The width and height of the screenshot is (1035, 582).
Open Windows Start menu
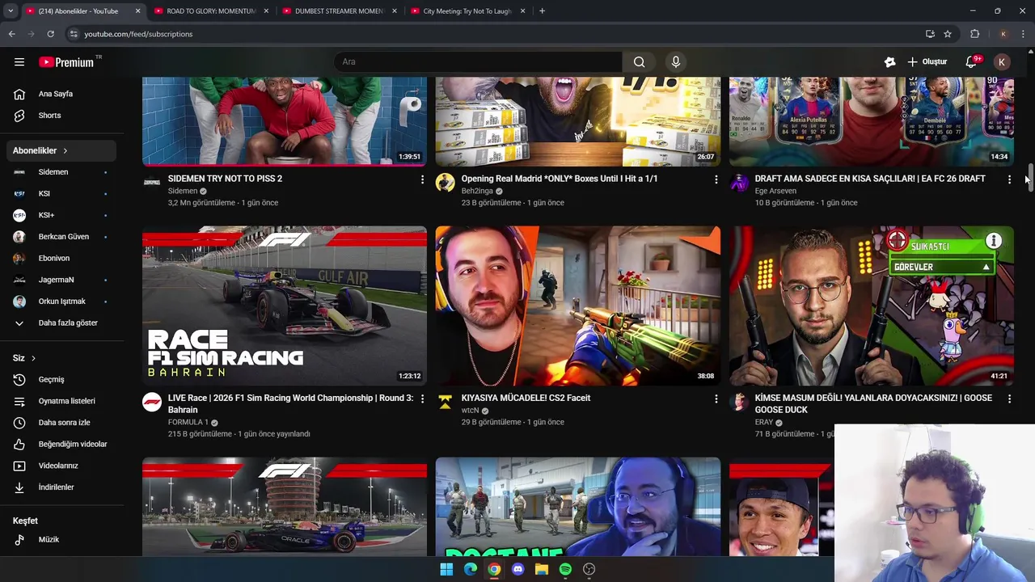point(446,569)
